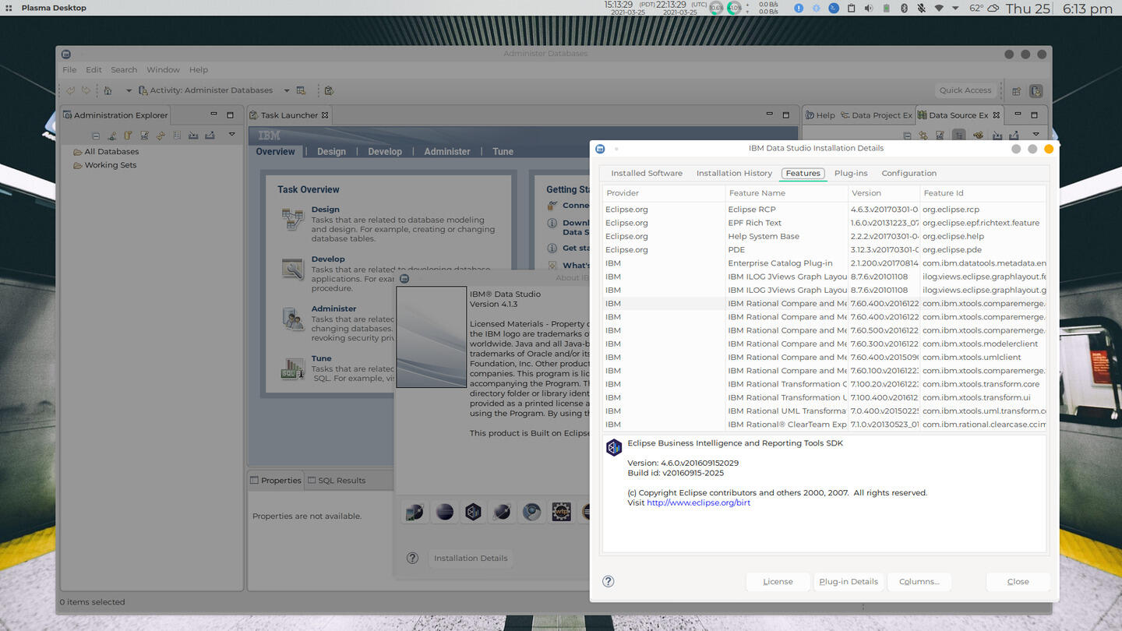Open the Plug-ins tab
This screenshot has width=1122, height=631.
[850, 173]
